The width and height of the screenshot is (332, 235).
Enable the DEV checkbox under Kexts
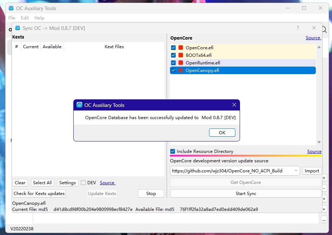(83, 183)
